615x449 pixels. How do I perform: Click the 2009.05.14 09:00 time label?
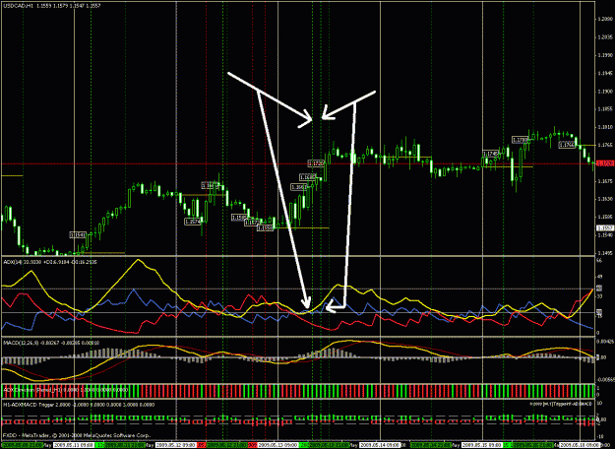pyautogui.click(x=380, y=445)
